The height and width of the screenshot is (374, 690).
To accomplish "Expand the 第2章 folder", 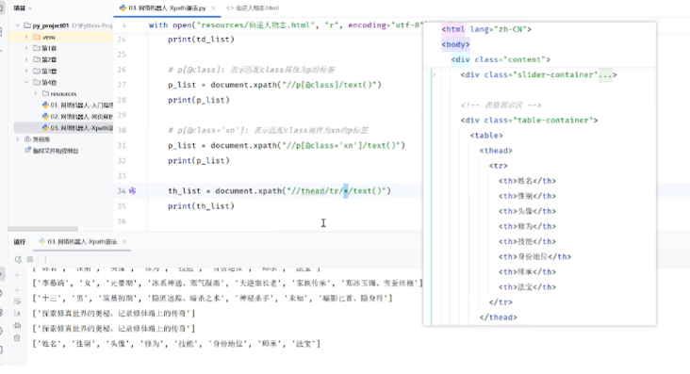I will [26, 59].
